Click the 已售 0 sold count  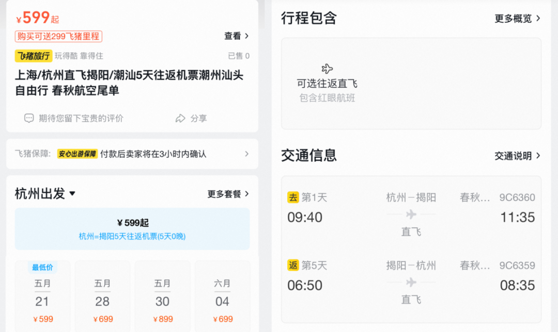point(239,56)
